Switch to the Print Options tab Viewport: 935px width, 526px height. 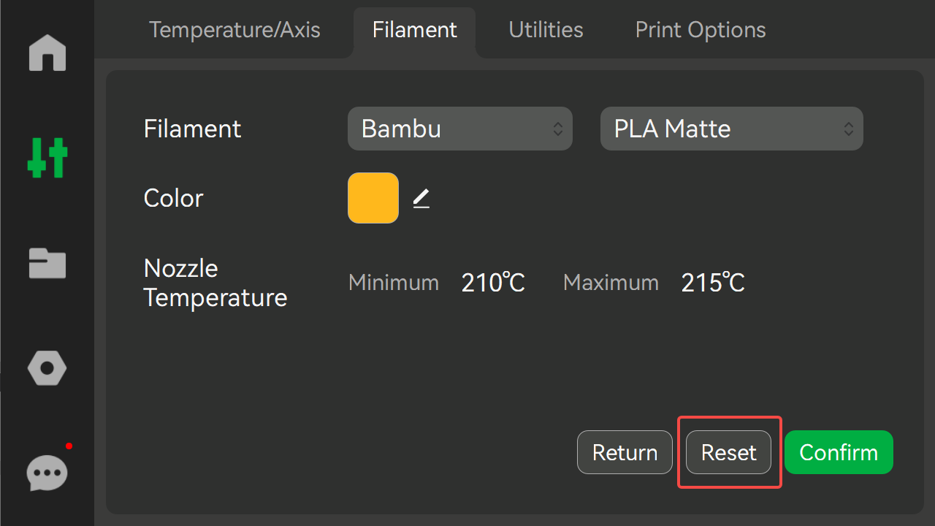(x=701, y=30)
